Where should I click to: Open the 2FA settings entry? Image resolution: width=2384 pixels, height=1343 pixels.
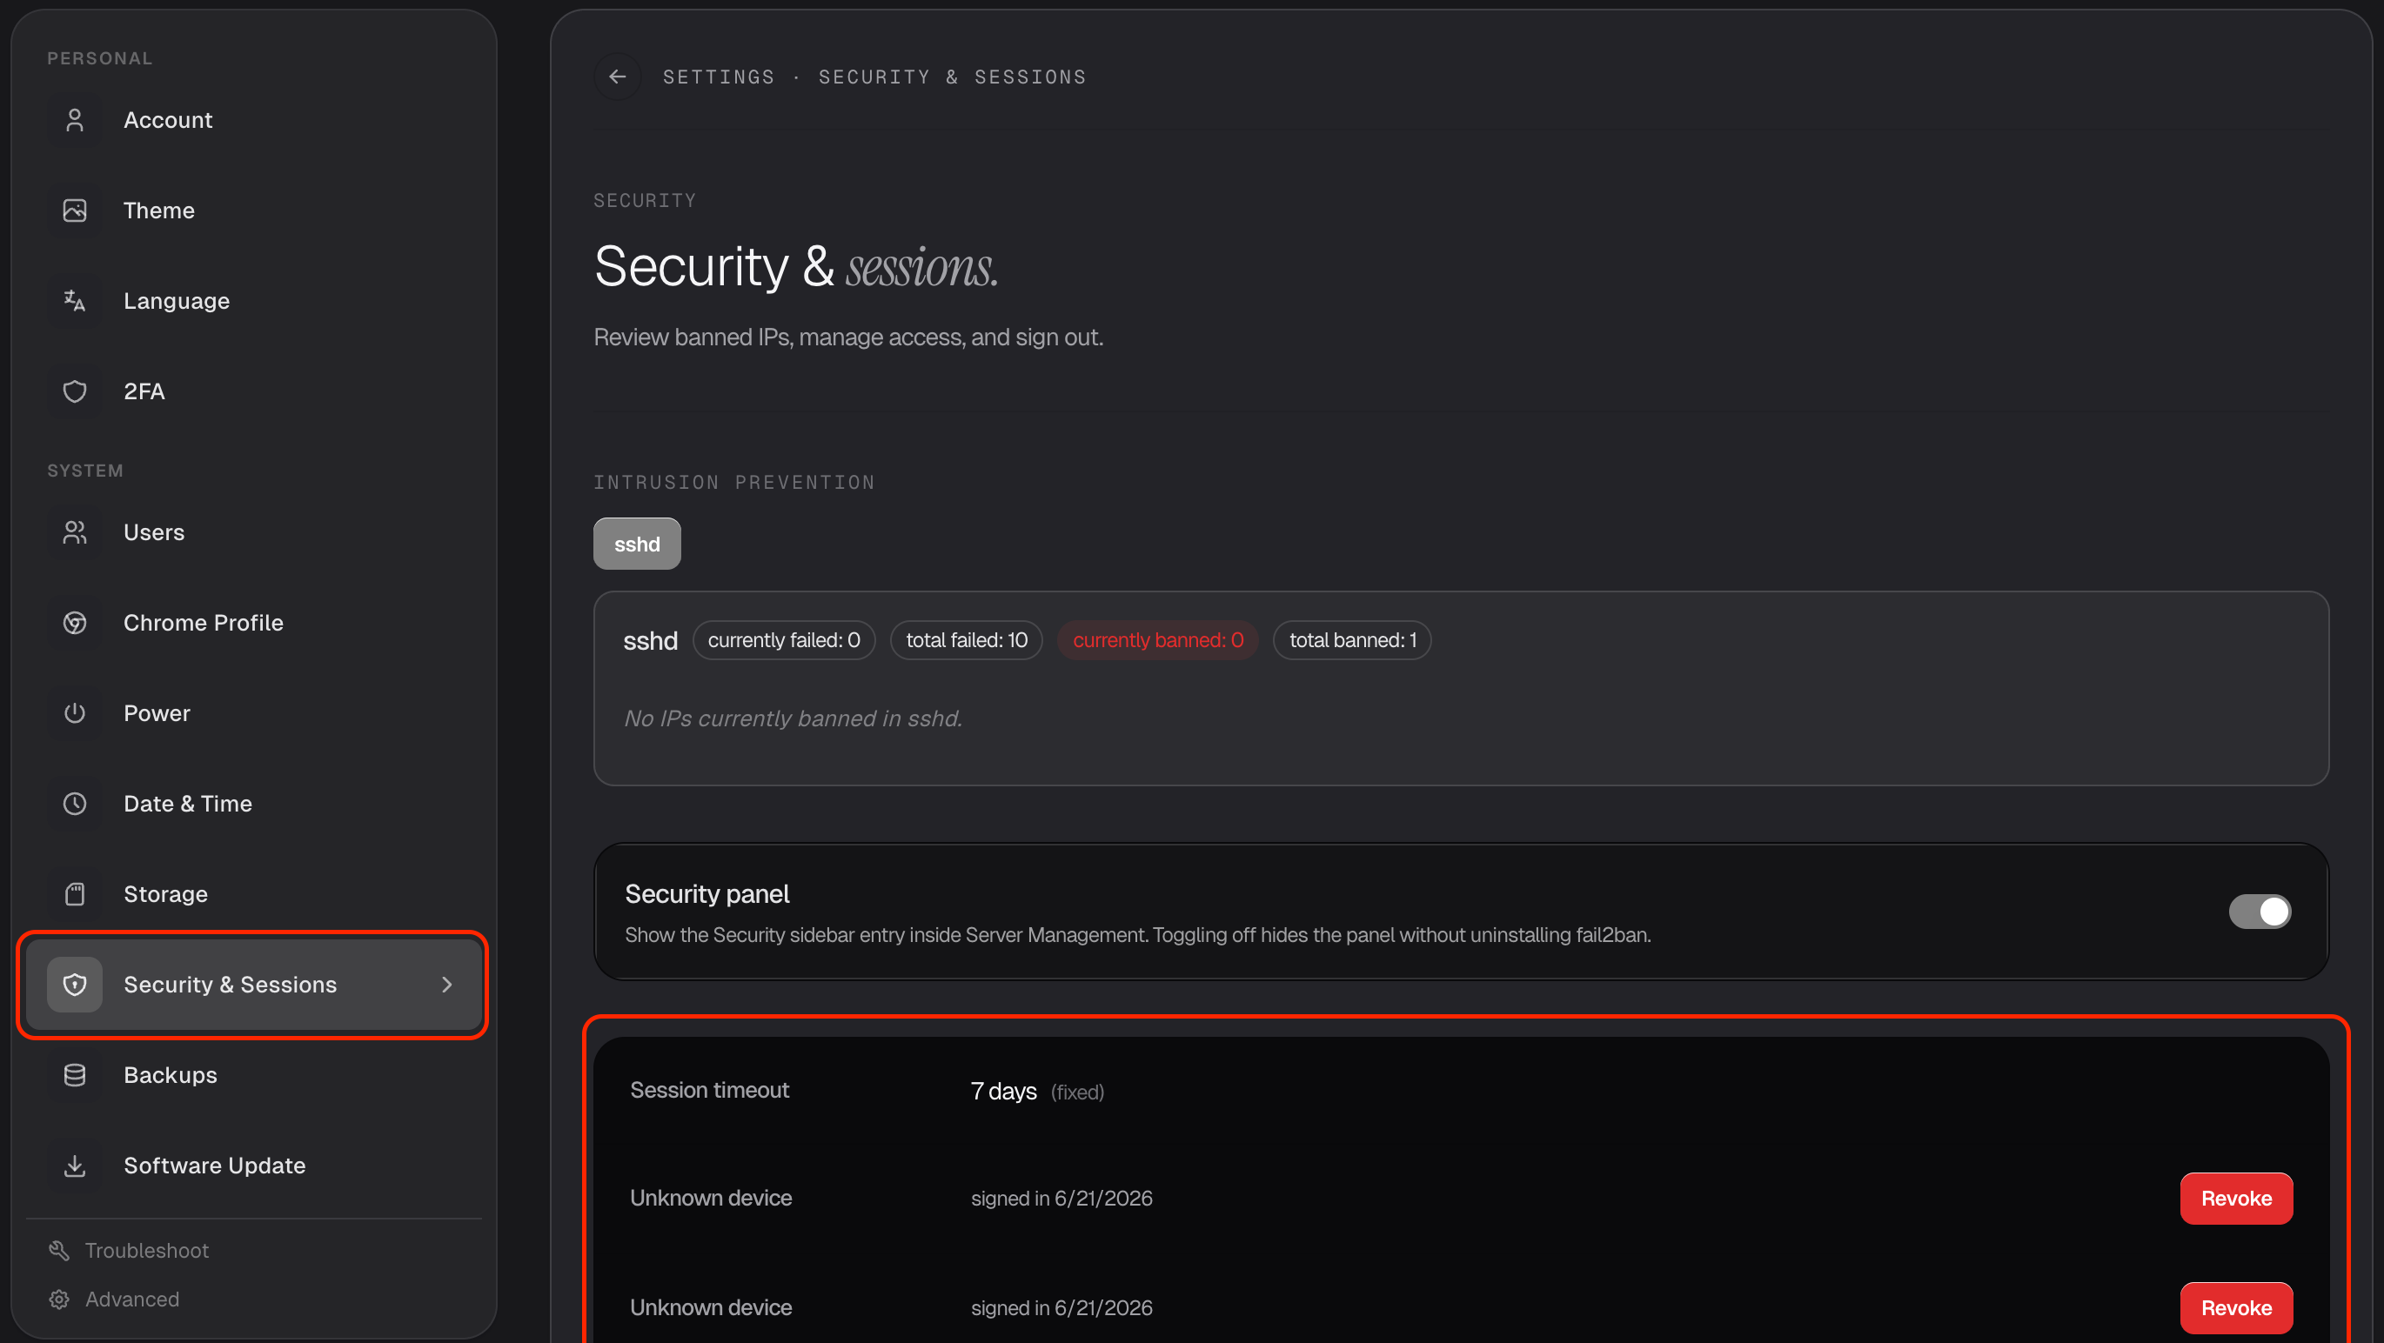coord(253,391)
